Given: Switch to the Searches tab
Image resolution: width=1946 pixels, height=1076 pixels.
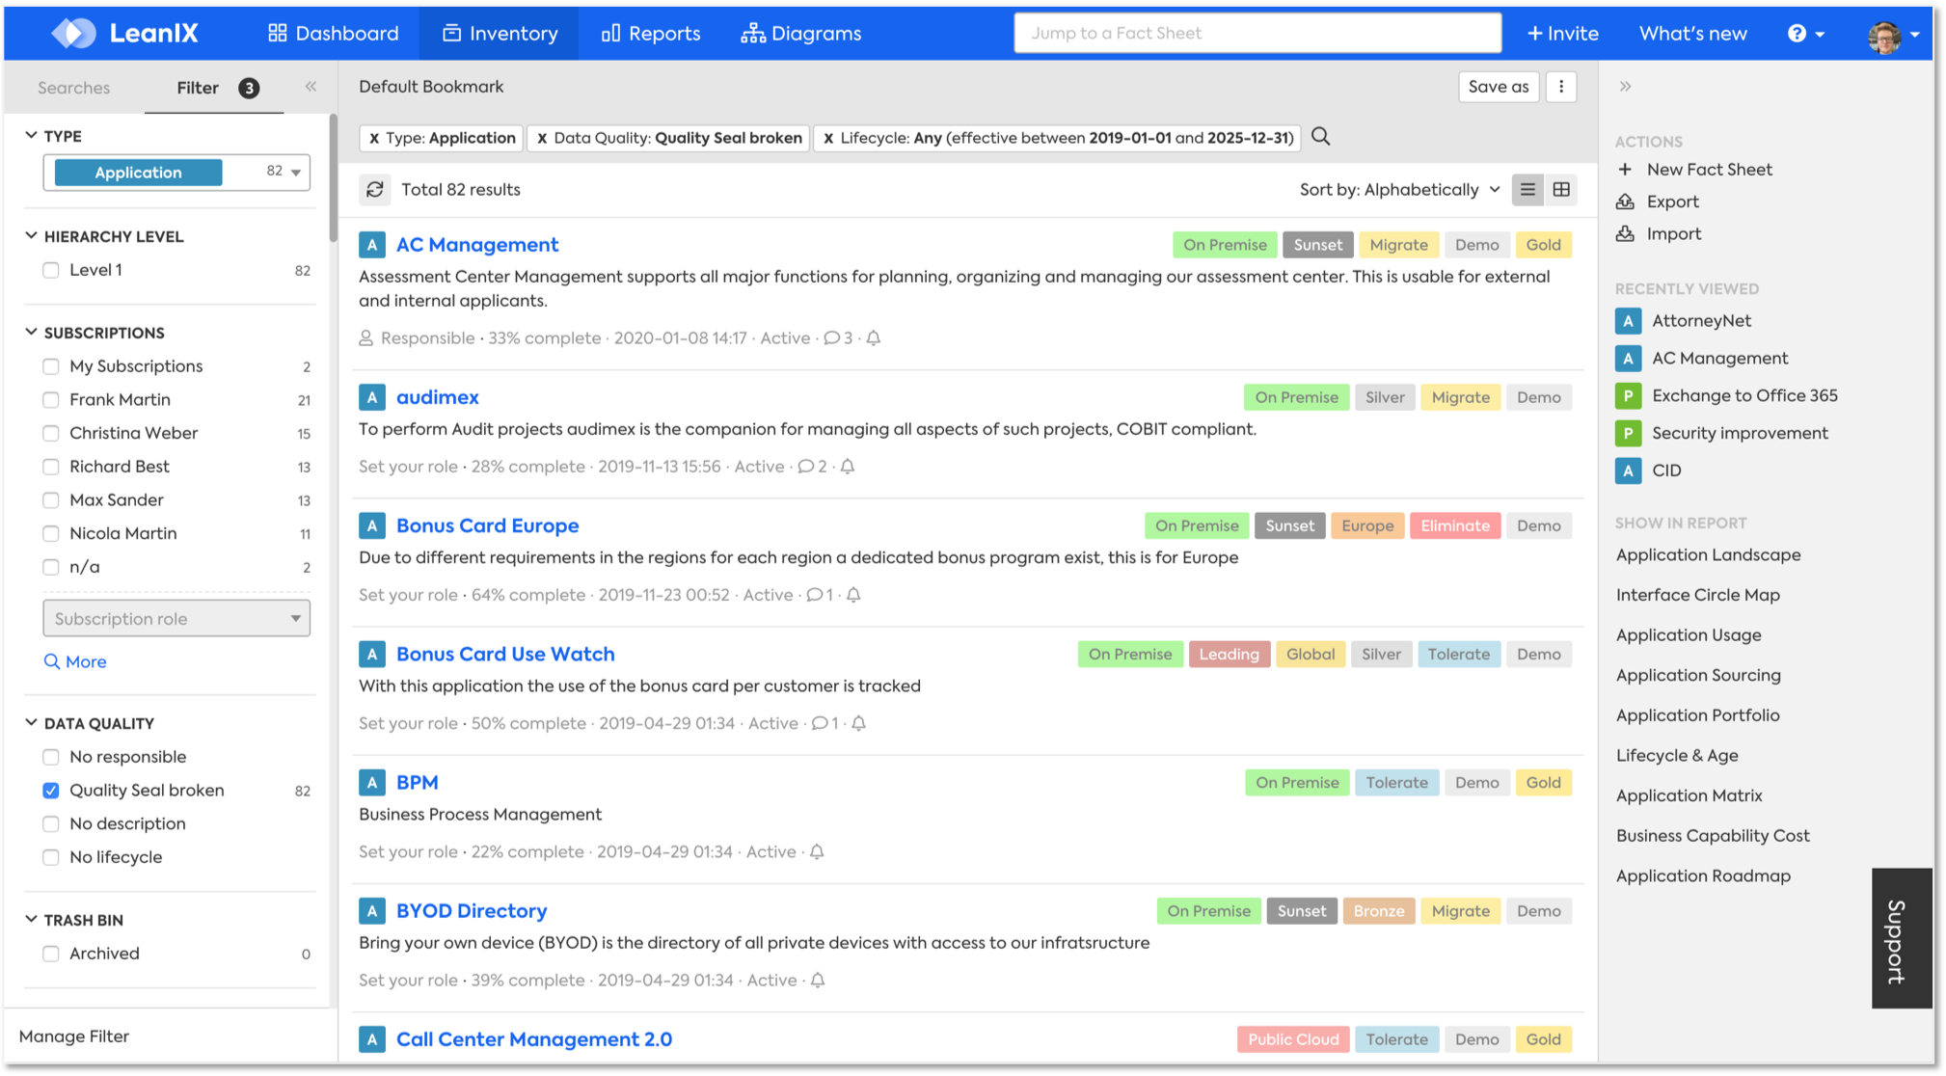Looking at the screenshot, I should coord(74,88).
